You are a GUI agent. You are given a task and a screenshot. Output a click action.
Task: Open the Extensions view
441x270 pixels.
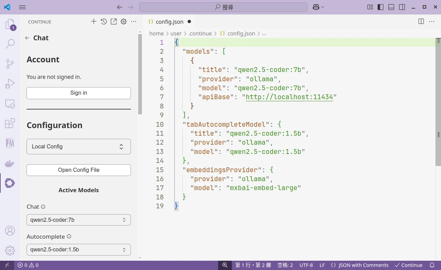click(10, 123)
